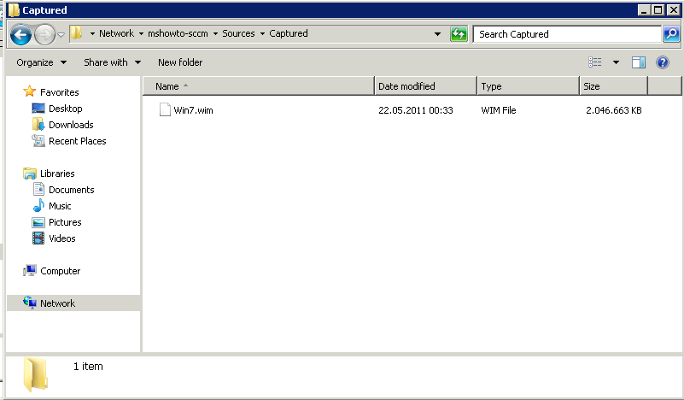The height and width of the screenshot is (400, 684).
Task: Click the Downloads folder icon
Action: point(38,124)
